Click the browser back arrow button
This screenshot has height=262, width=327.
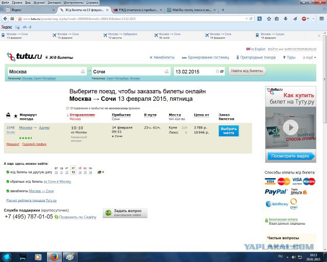click(x=5, y=19)
